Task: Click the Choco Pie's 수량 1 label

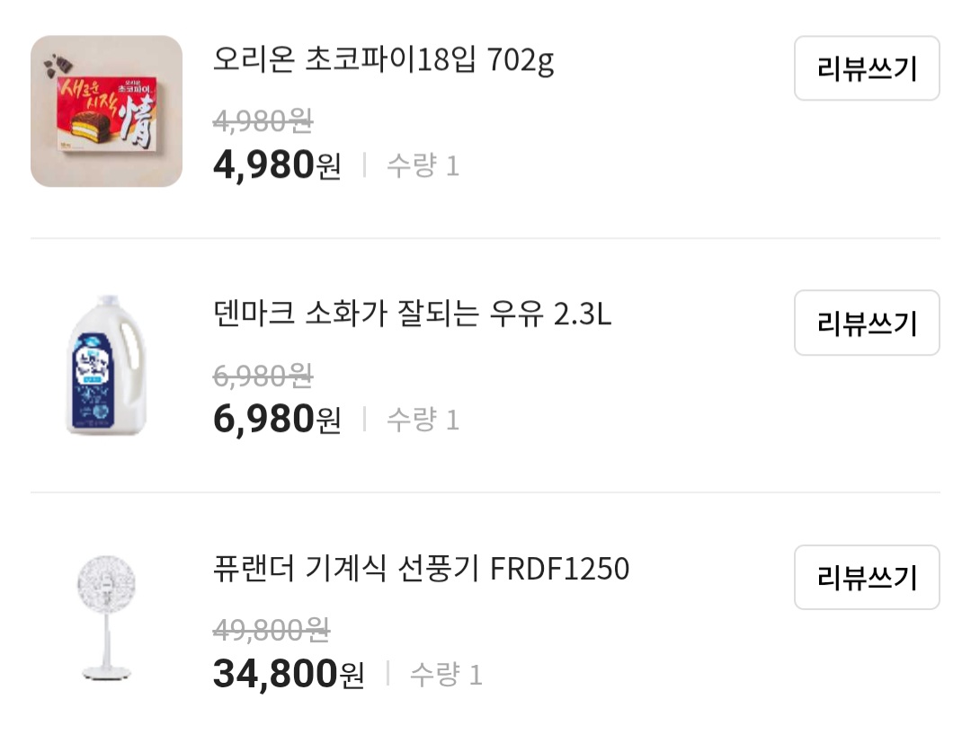Action: coord(423,166)
